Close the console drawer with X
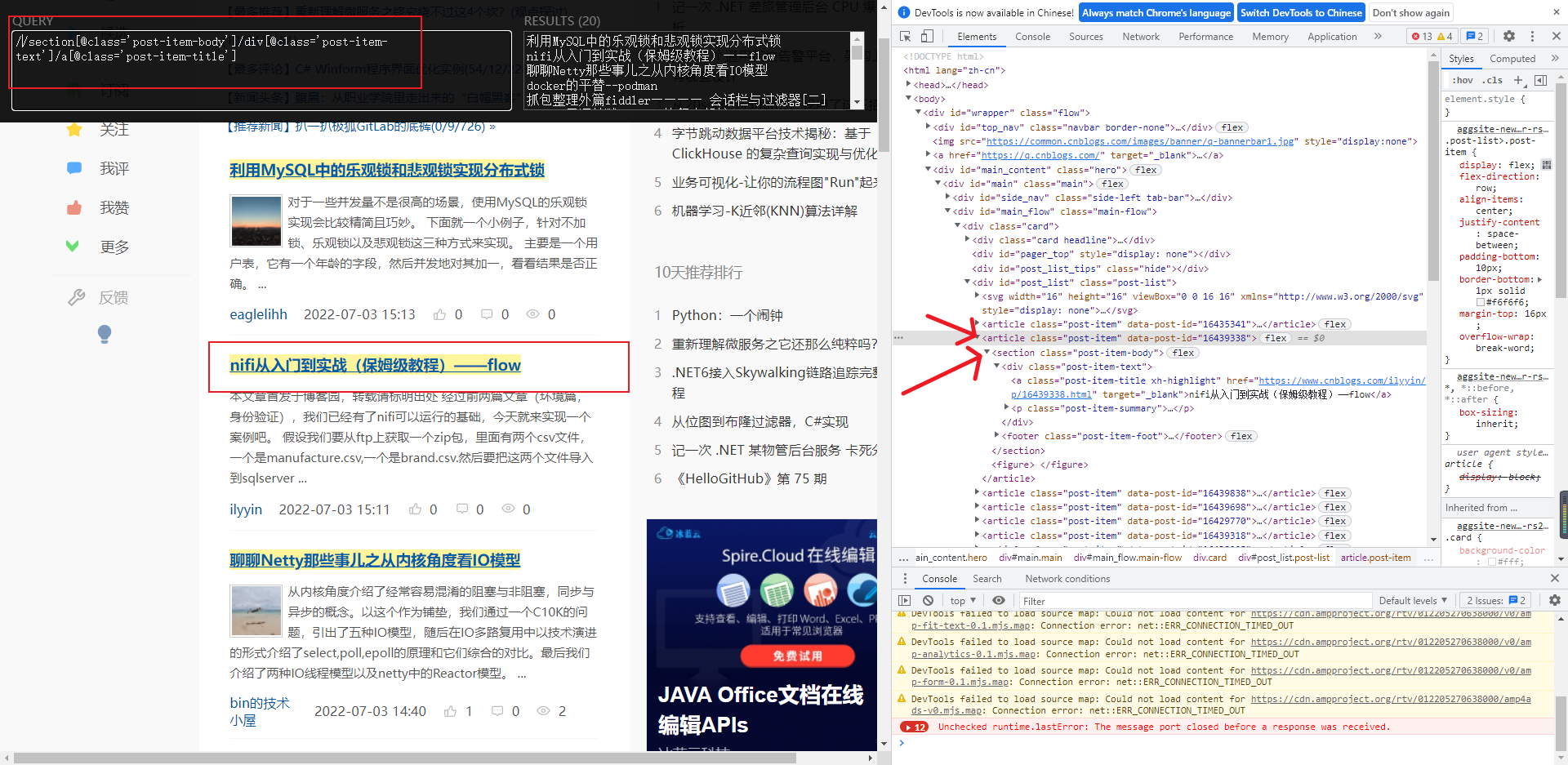Screen dimensions: 1568x765 pos(1555,578)
